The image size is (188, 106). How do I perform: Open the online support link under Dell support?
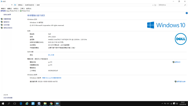pos(51,55)
